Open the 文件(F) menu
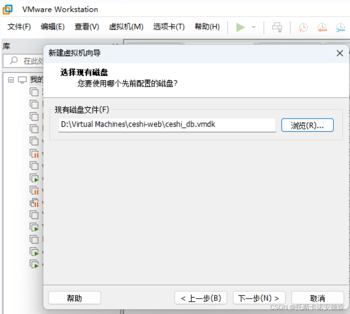This screenshot has height=314, width=350. click(x=19, y=27)
